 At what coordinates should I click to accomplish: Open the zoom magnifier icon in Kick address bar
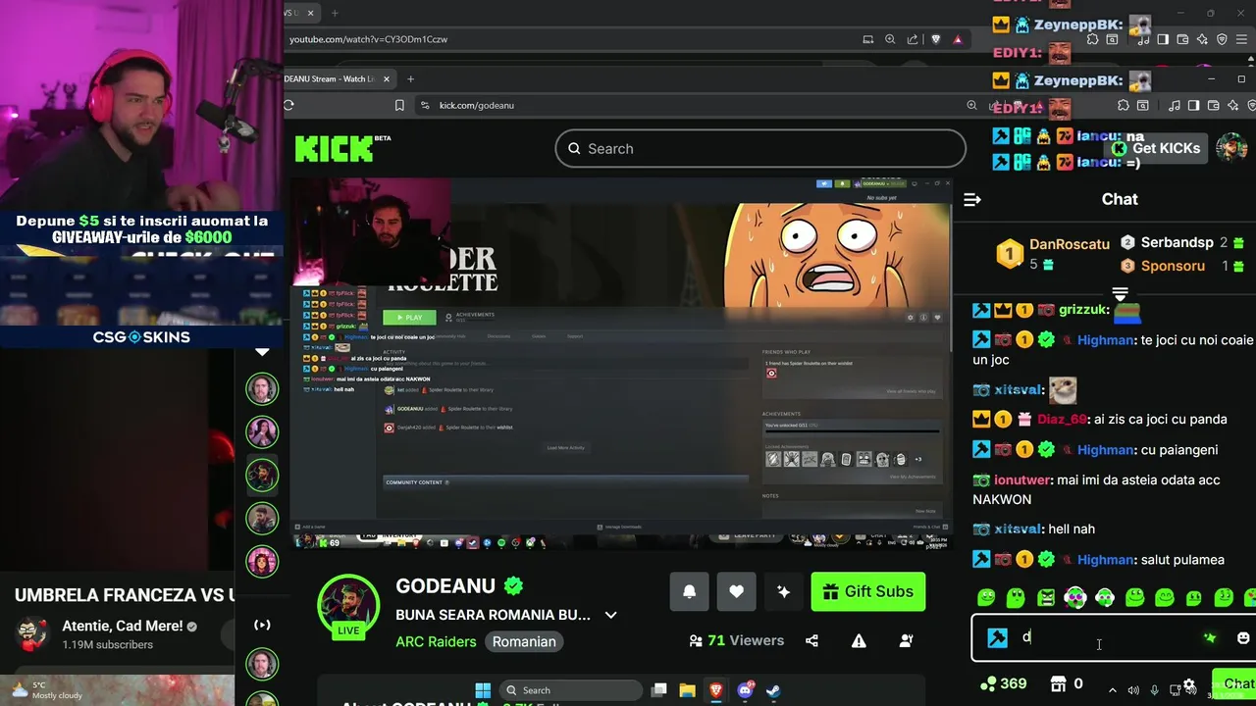971,105
